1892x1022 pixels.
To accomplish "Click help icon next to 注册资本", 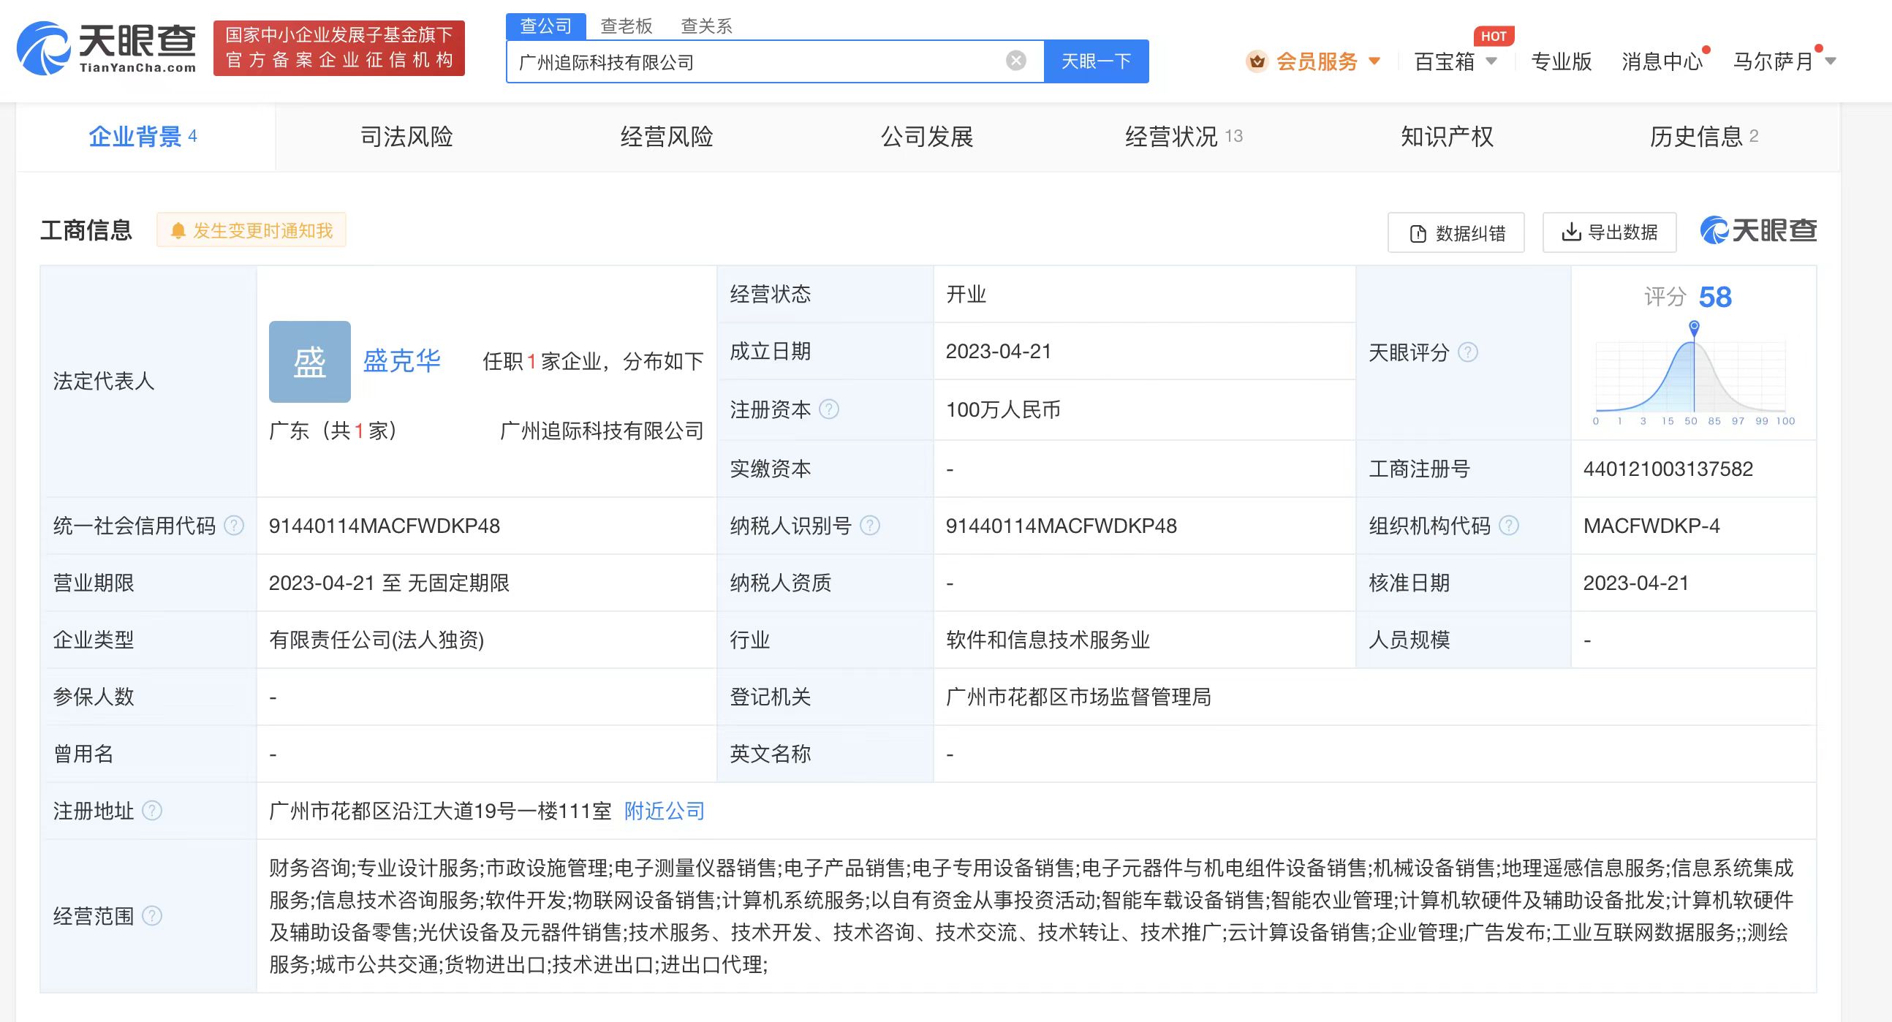I will click(828, 409).
